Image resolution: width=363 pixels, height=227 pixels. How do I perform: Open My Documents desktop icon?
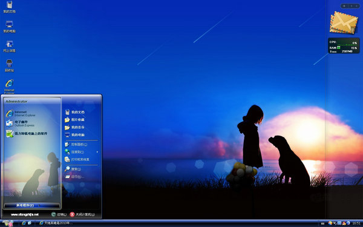[x=9, y=7]
